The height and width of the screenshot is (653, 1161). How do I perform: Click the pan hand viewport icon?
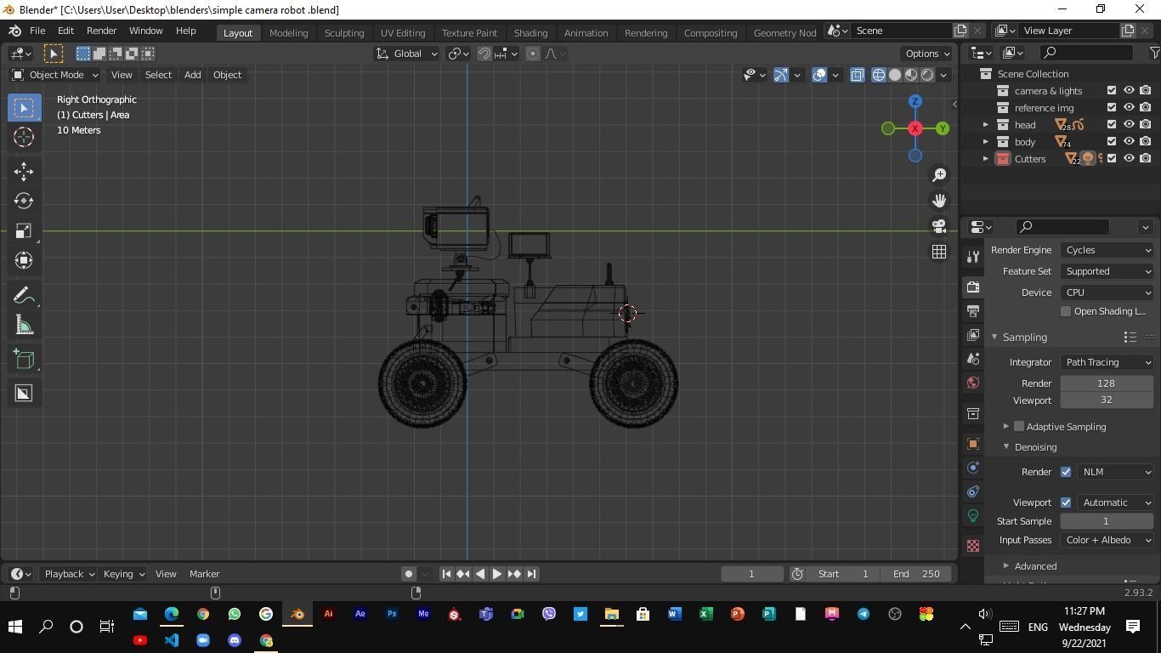[939, 201]
